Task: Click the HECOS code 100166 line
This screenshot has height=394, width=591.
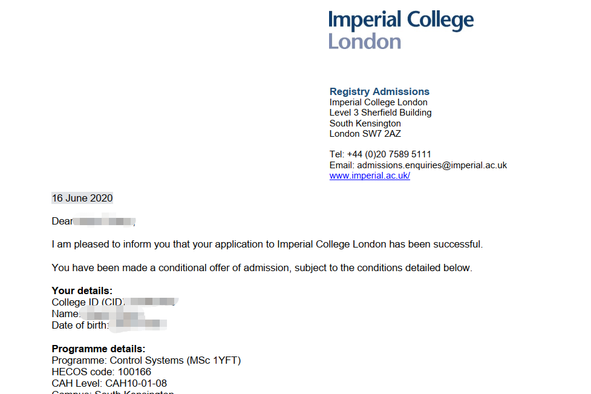Action: coord(102,372)
